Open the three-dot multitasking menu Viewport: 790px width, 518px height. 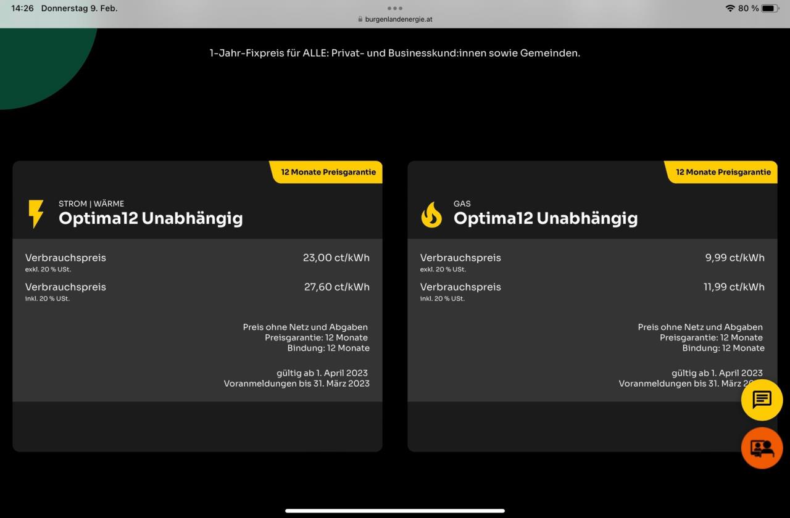pyautogui.click(x=395, y=8)
